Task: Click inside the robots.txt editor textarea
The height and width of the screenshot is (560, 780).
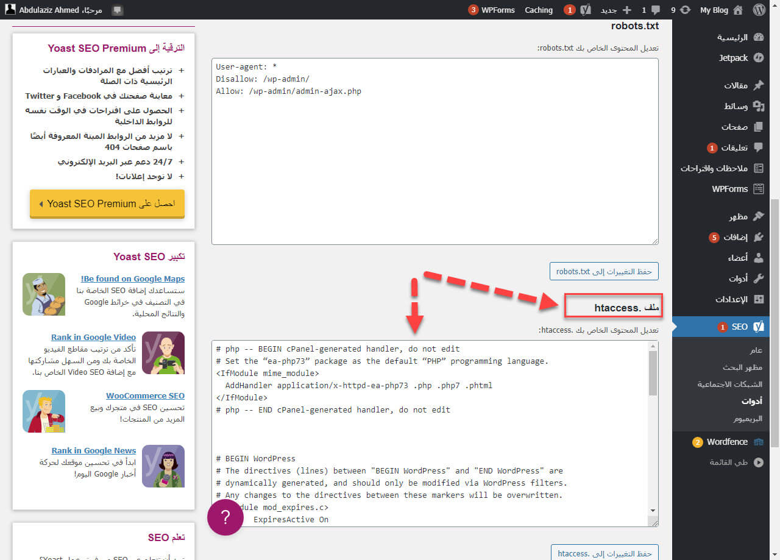Action: pyautogui.click(x=435, y=152)
